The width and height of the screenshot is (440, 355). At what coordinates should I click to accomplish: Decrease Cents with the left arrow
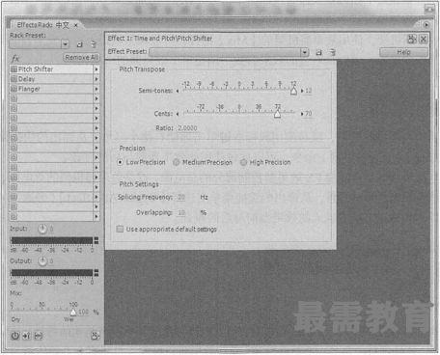pos(178,114)
